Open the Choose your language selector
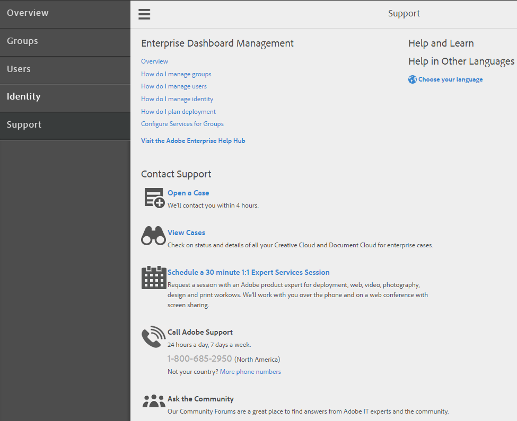The height and width of the screenshot is (421, 517). pos(450,79)
